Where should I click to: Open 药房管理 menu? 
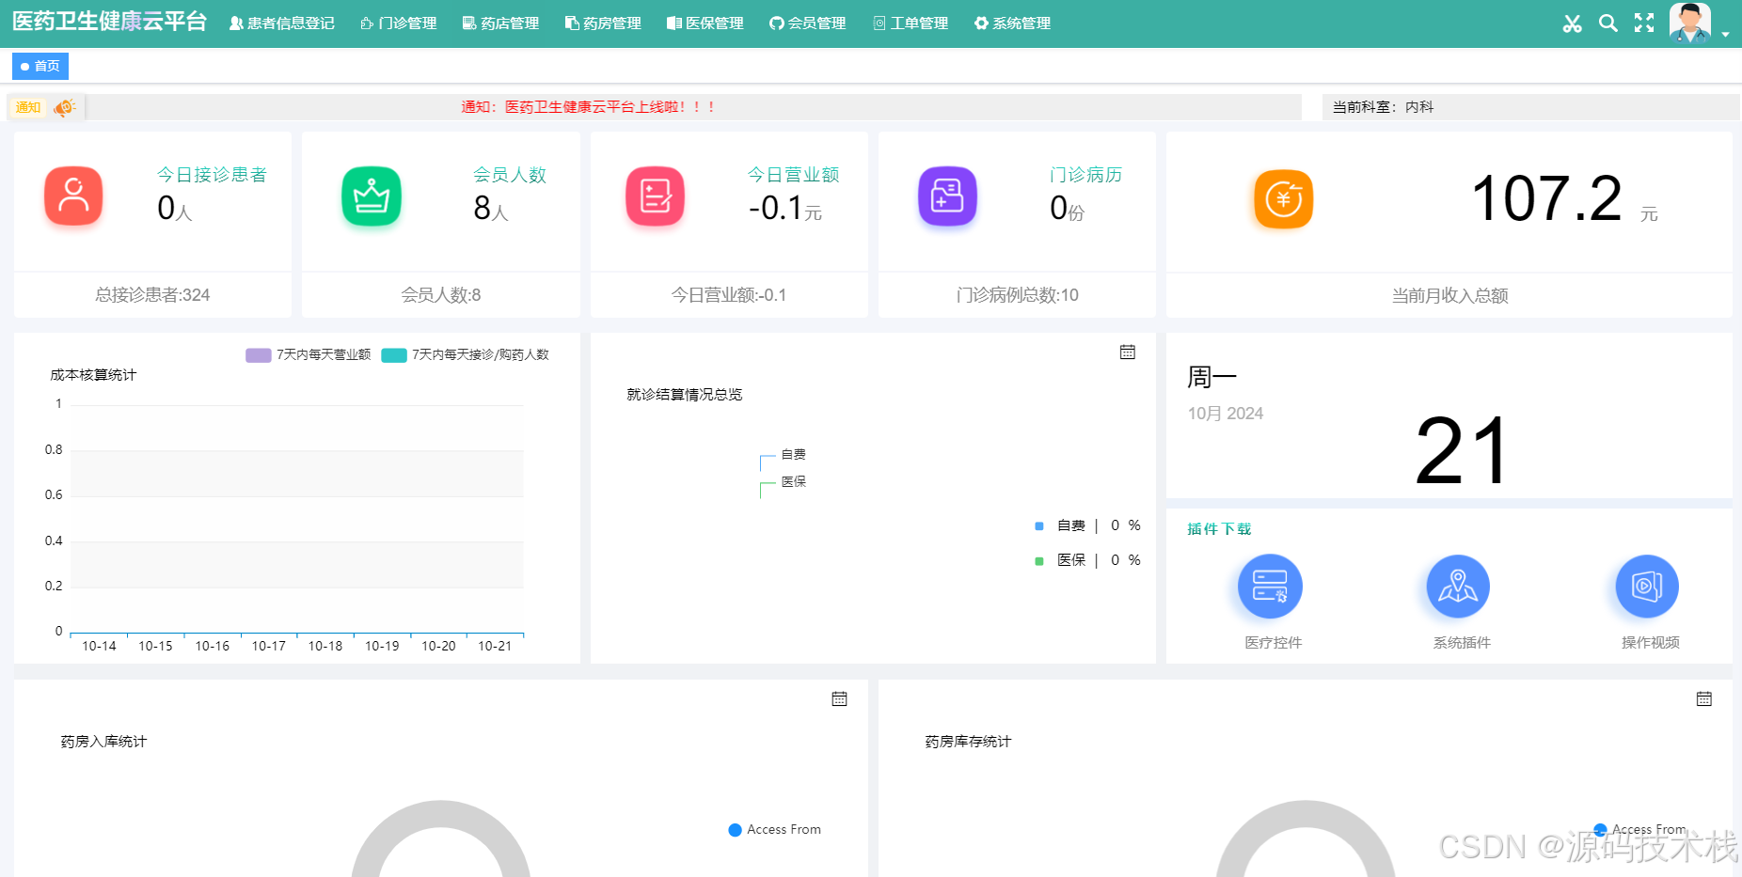(x=603, y=23)
